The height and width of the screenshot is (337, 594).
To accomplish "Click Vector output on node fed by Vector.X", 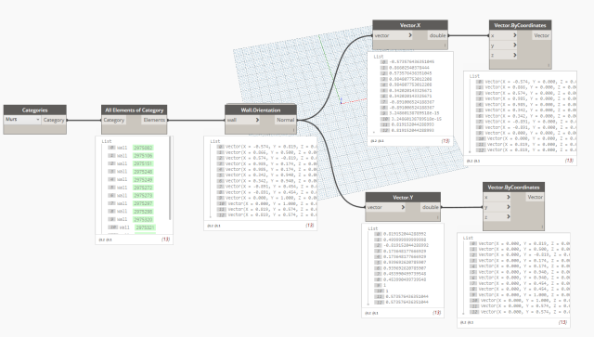I will click(541, 35).
